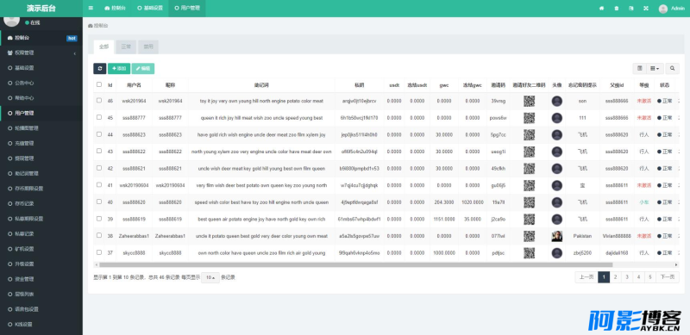Open the page size 10 dropdown
Viewport: 690px width, 335px height.
click(210, 277)
